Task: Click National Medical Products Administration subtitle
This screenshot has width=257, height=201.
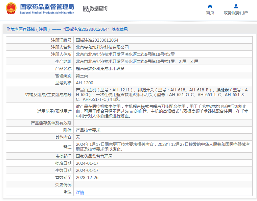Action: pos(47,13)
